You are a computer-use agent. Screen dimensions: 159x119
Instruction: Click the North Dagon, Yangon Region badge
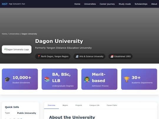point(53,56)
